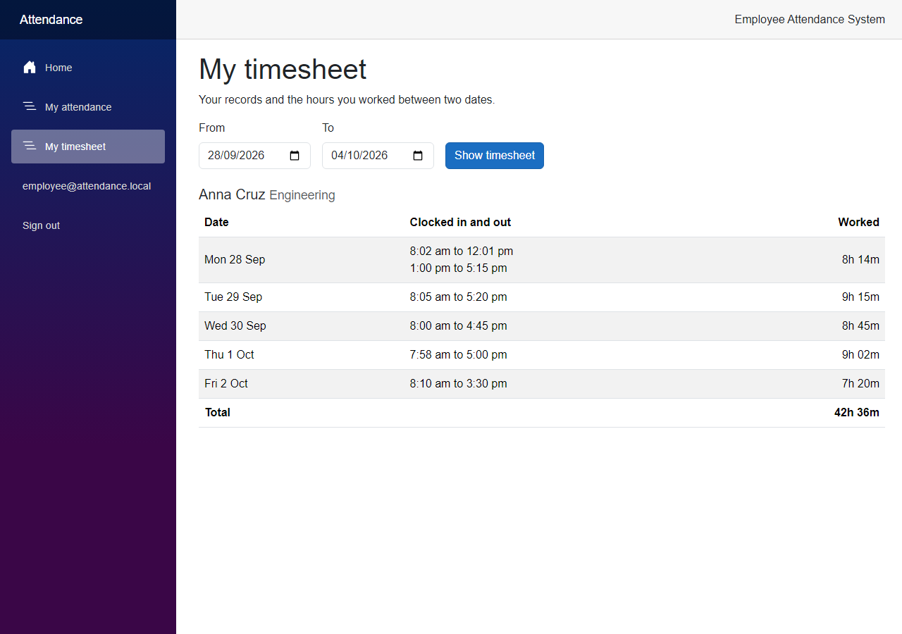This screenshot has height=634, width=902.
Task: Click the 9h 02m worked value
Action: coord(860,355)
